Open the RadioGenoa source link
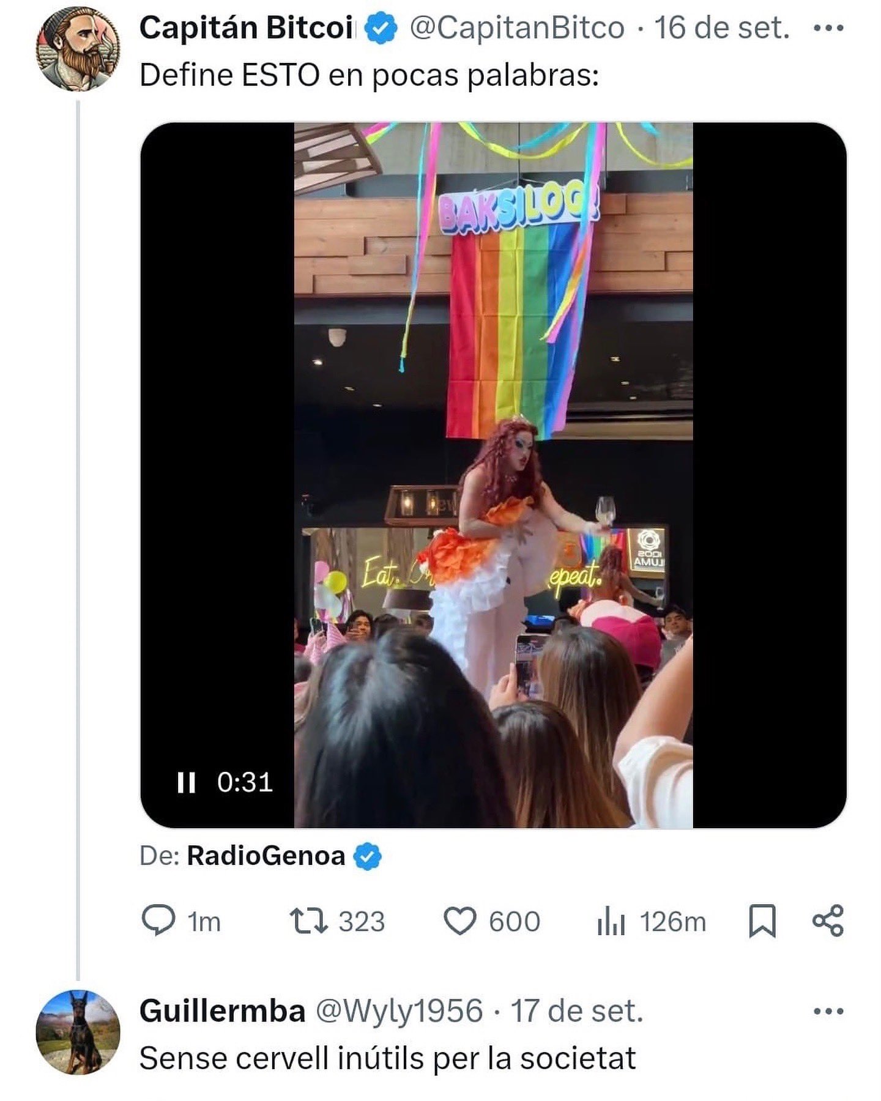 tap(266, 856)
